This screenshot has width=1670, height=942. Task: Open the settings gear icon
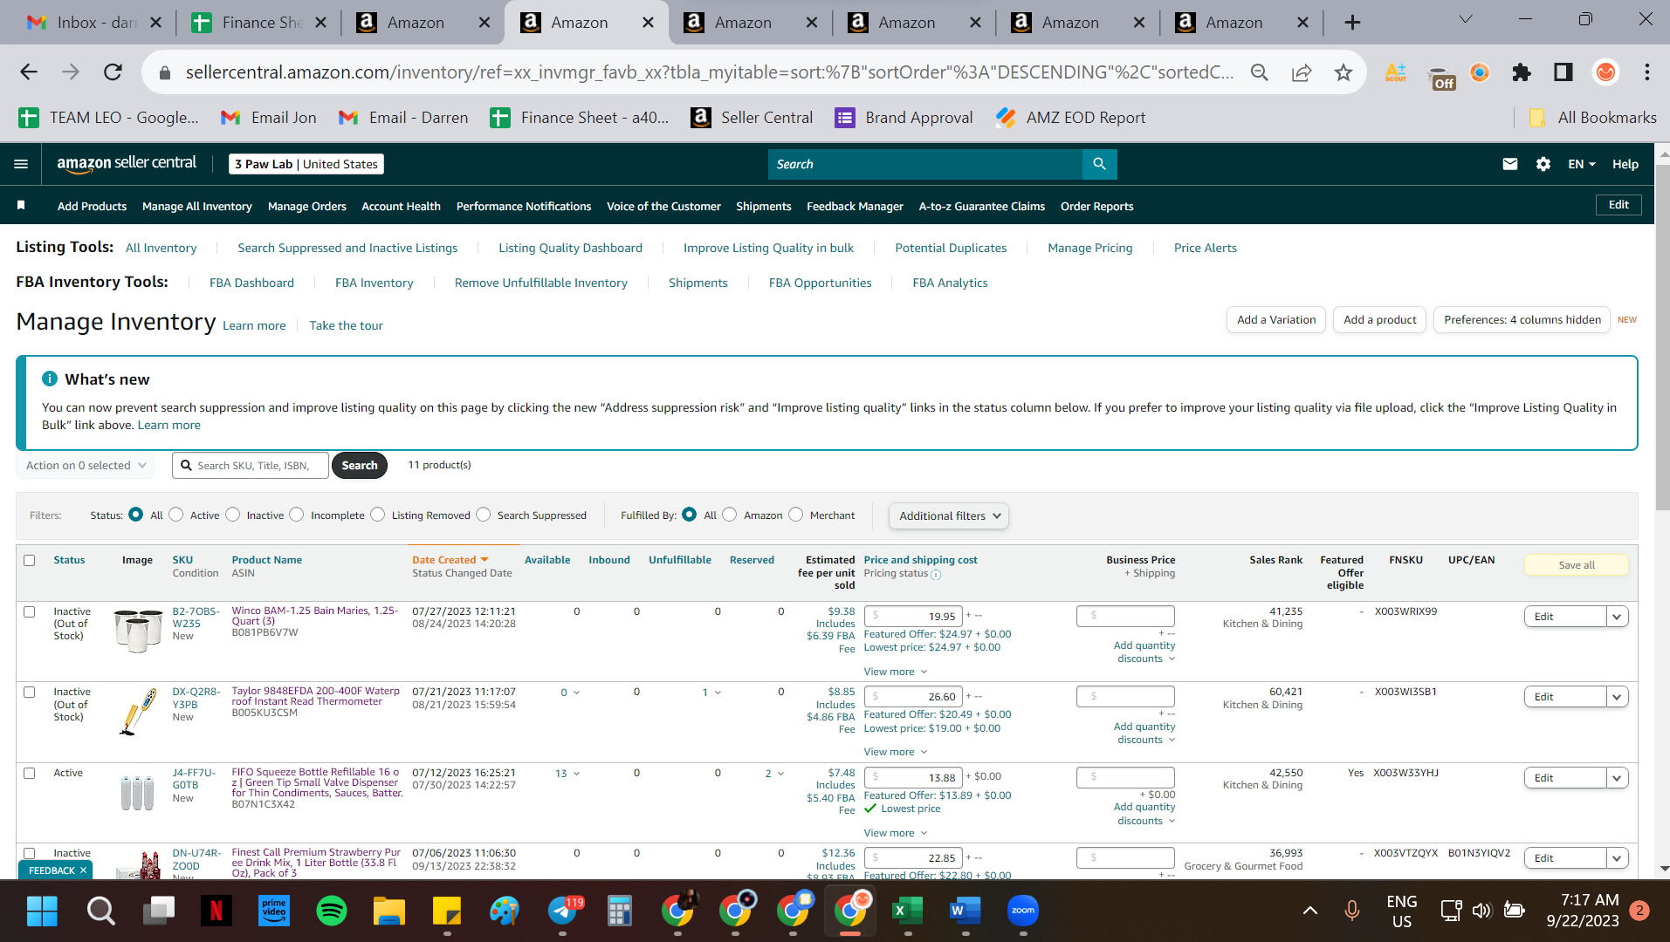click(x=1543, y=164)
